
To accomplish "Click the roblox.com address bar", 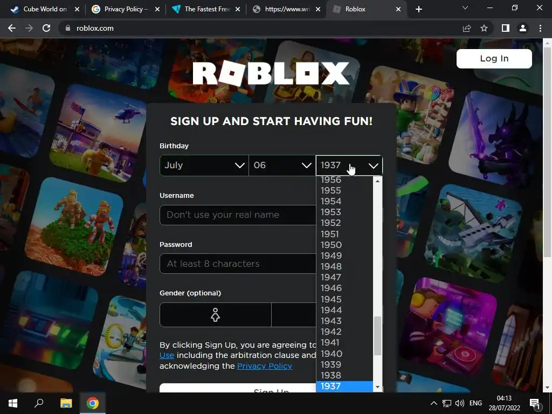I will click(260, 28).
